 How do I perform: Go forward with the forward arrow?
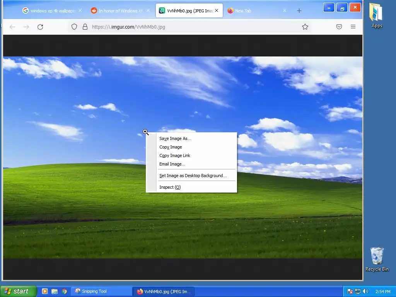coord(26,27)
